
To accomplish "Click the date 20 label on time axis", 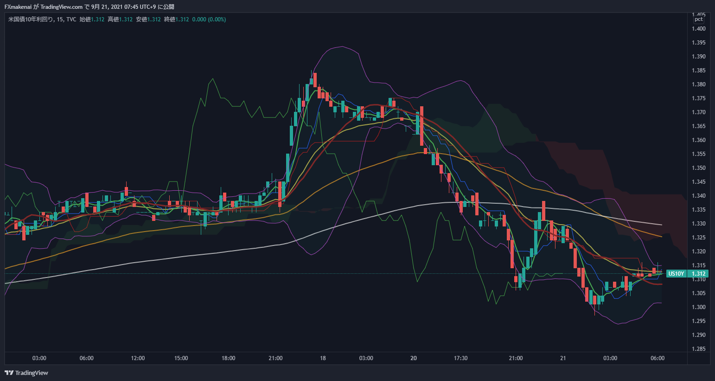I will tap(414, 358).
